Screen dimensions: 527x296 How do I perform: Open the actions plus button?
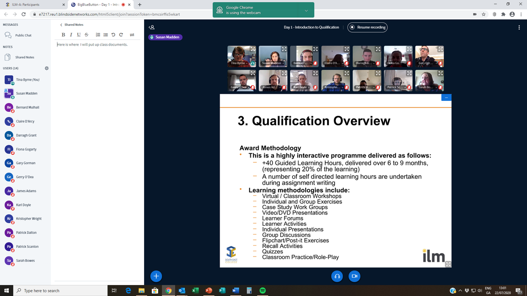pyautogui.click(x=156, y=276)
